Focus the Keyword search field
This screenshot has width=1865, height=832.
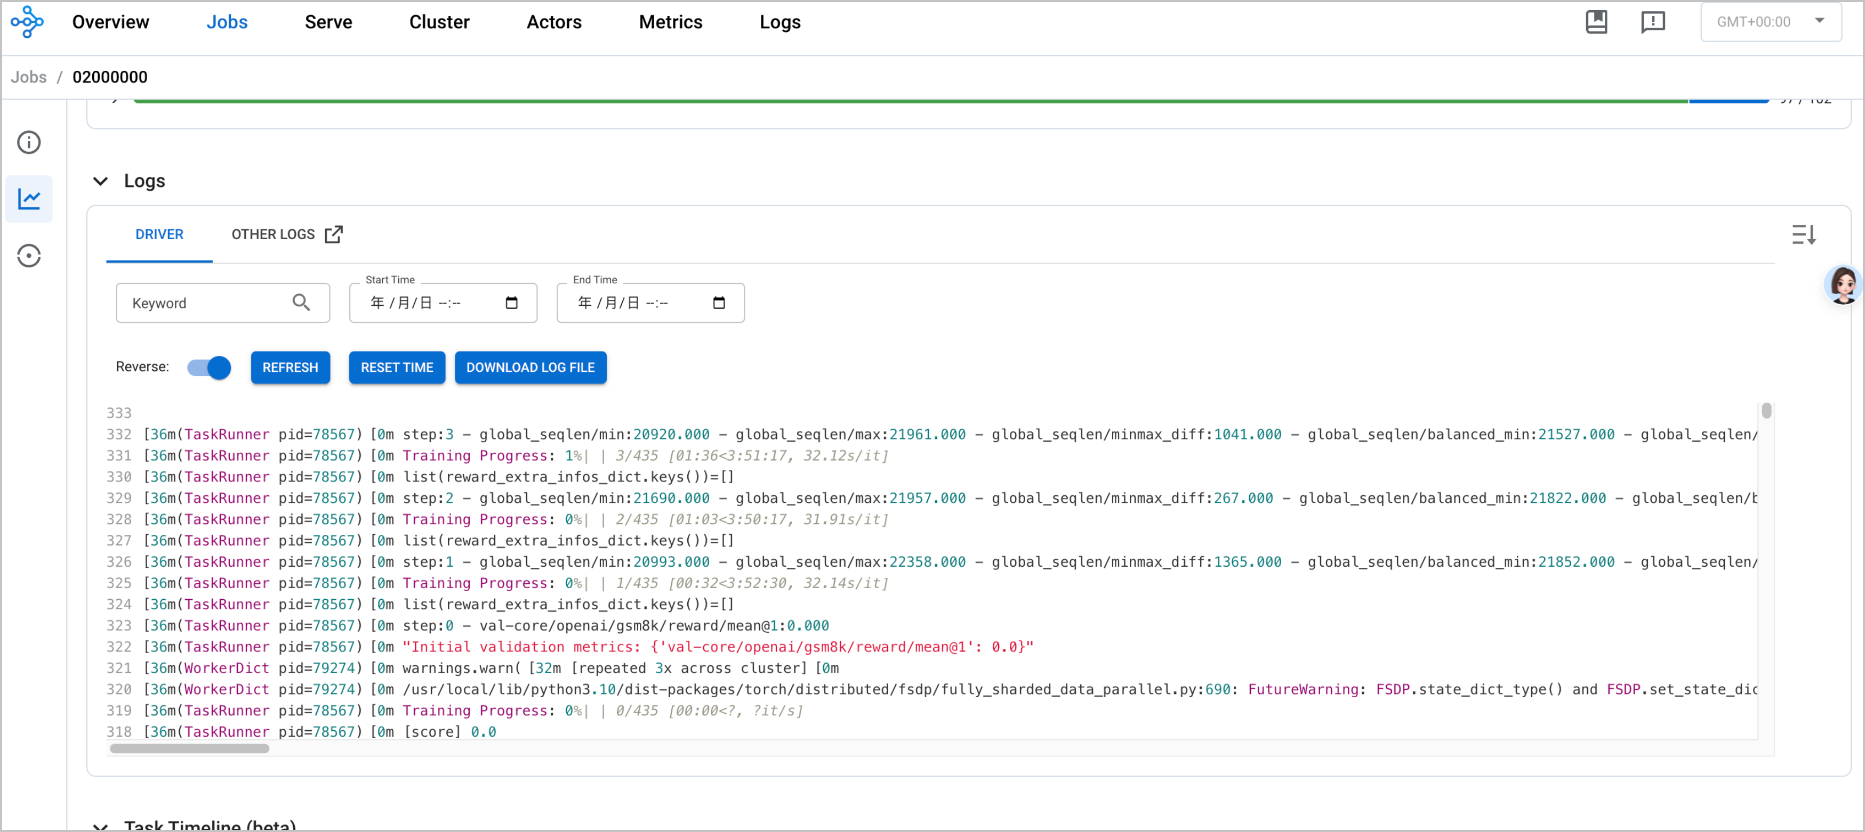pos(223,303)
